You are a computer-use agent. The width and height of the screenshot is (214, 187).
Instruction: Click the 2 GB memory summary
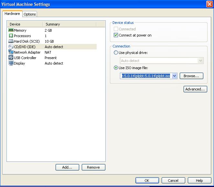point(48,30)
